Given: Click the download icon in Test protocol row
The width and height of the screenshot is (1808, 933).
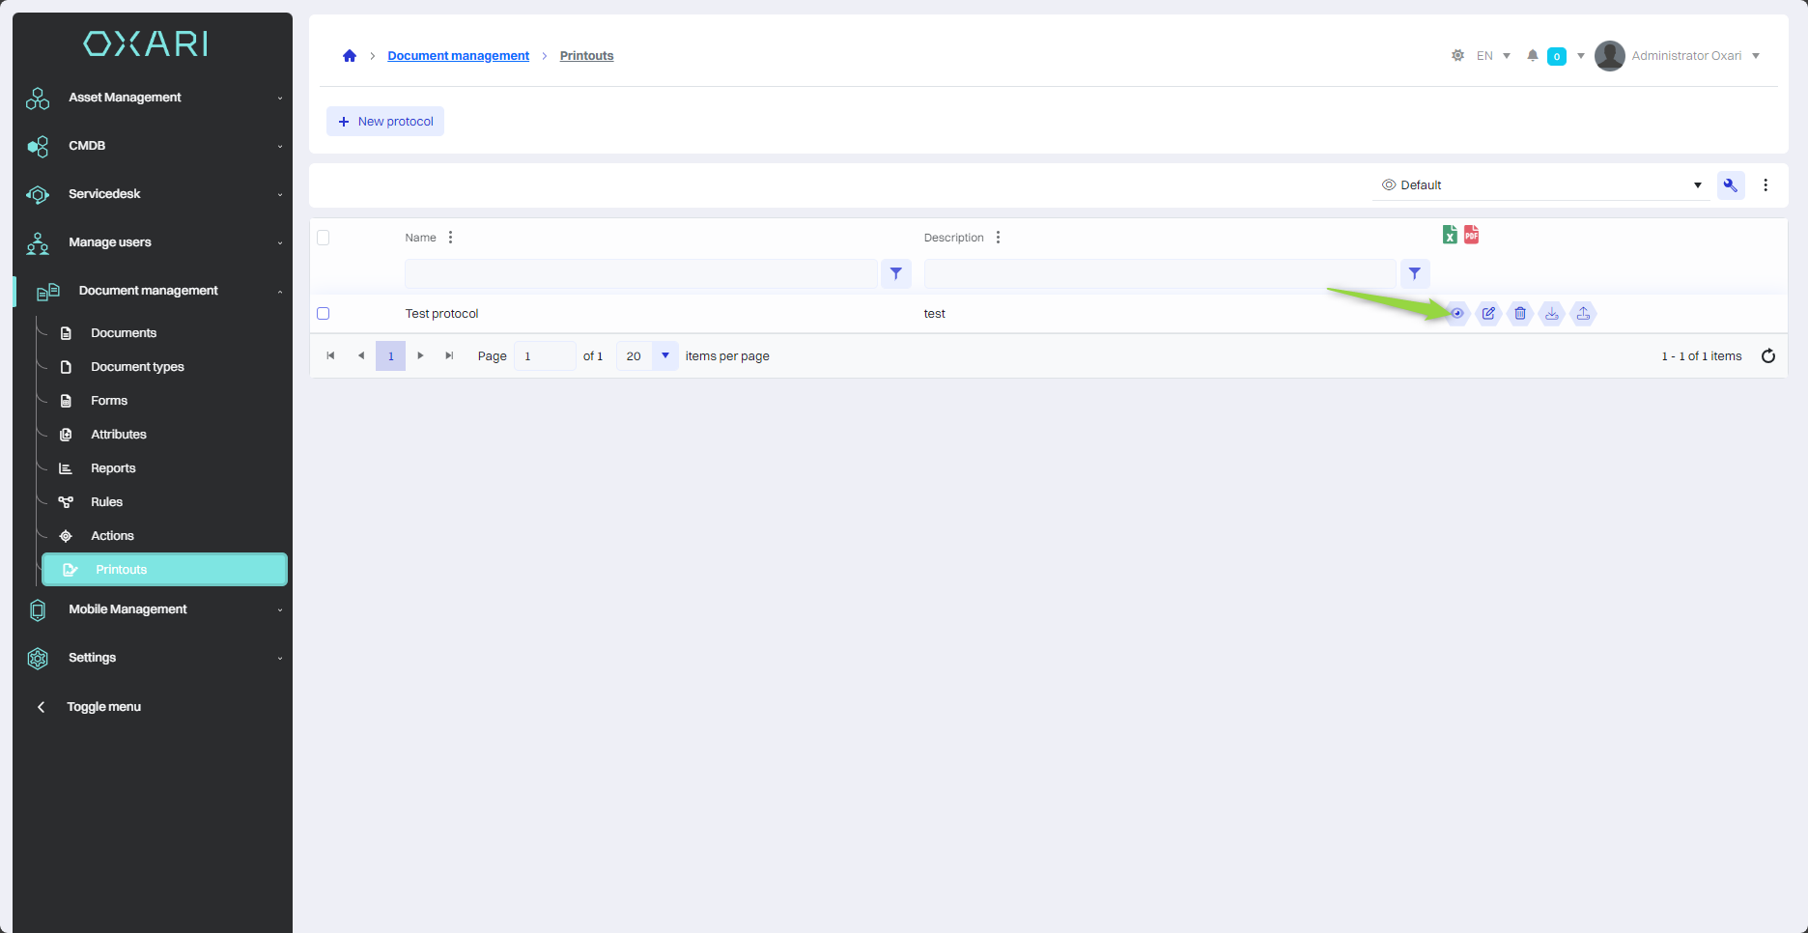Looking at the screenshot, I should pos(1552,313).
